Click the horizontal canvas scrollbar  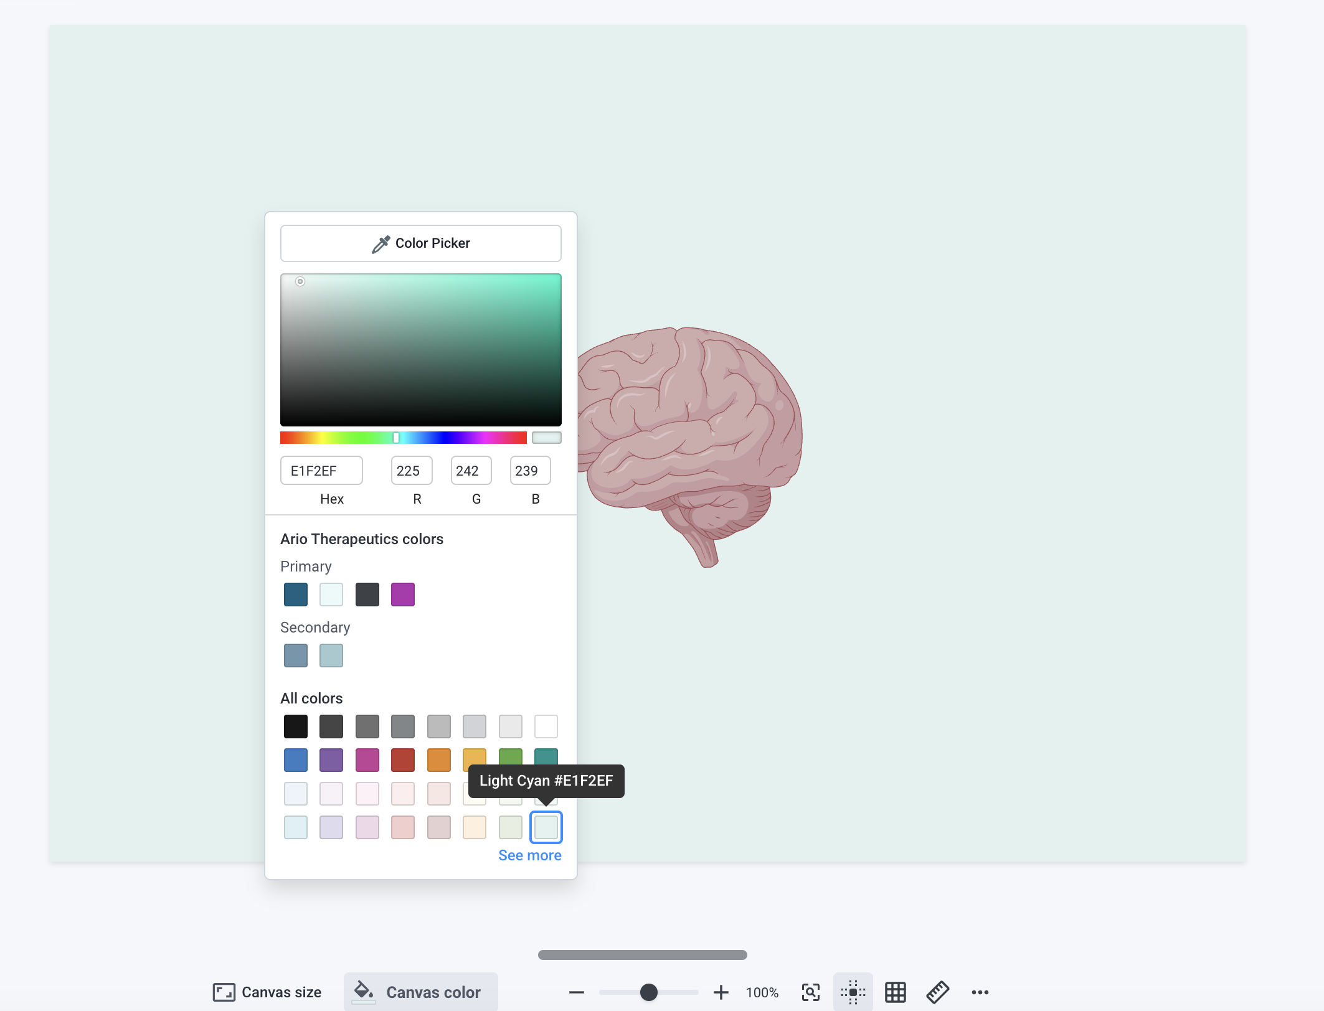(x=643, y=955)
